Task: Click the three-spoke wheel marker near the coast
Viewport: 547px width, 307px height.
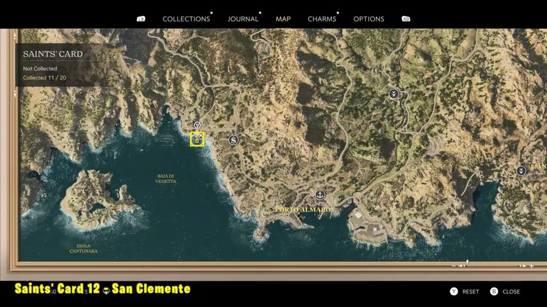Action: tap(197, 125)
